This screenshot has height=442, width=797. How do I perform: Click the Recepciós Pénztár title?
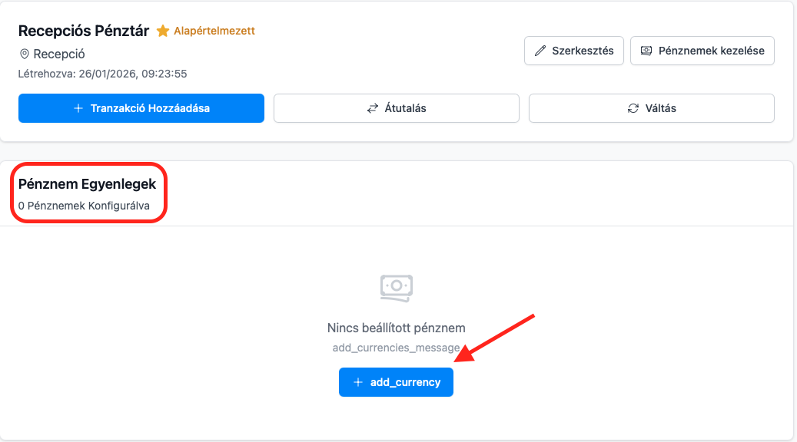point(84,31)
